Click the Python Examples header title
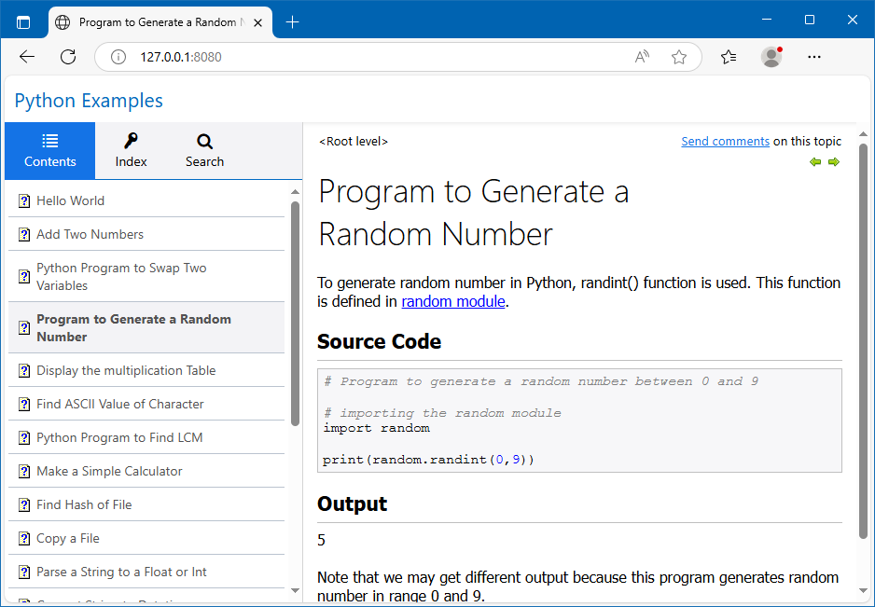Screen dimensions: 875x607 pyautogui.click(x=89, y=101)
